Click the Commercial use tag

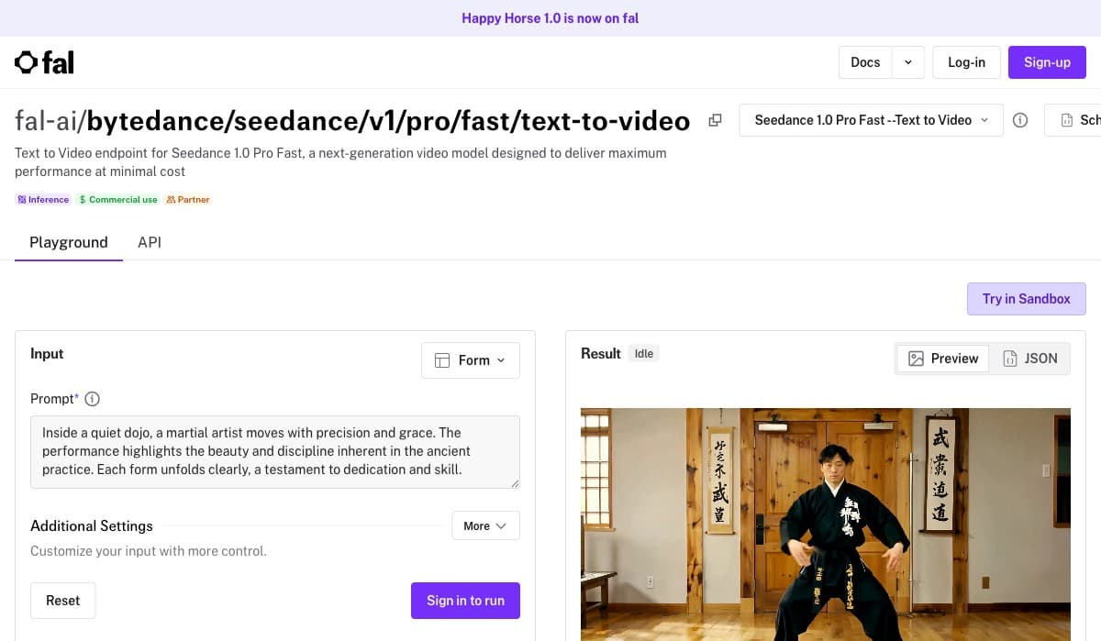[117, 199]
